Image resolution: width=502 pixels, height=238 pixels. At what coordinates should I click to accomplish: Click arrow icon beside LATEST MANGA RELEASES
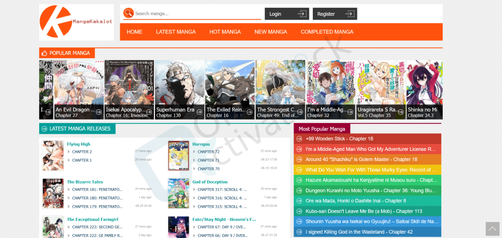pos(45,129)
